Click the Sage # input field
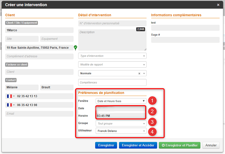Screen dimensions: 225x154 [185, 40]
